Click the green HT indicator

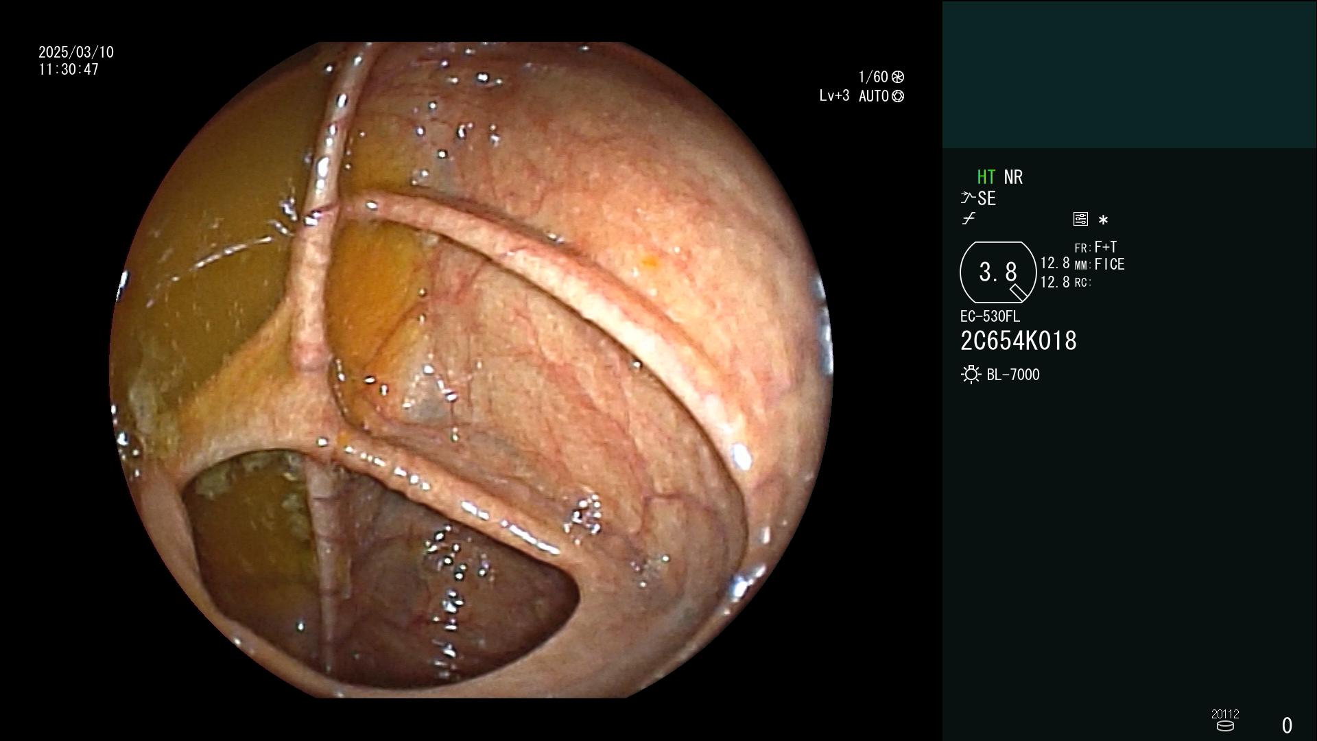(986, 177)
